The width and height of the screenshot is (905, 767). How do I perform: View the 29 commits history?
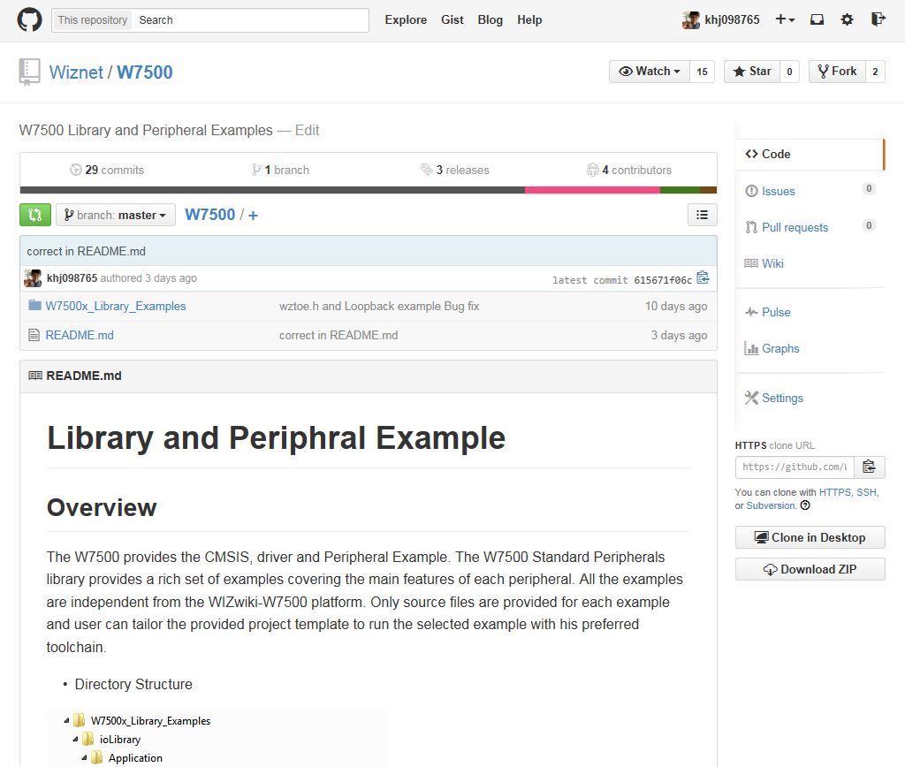pyautogui.click(x=107, y=170)
